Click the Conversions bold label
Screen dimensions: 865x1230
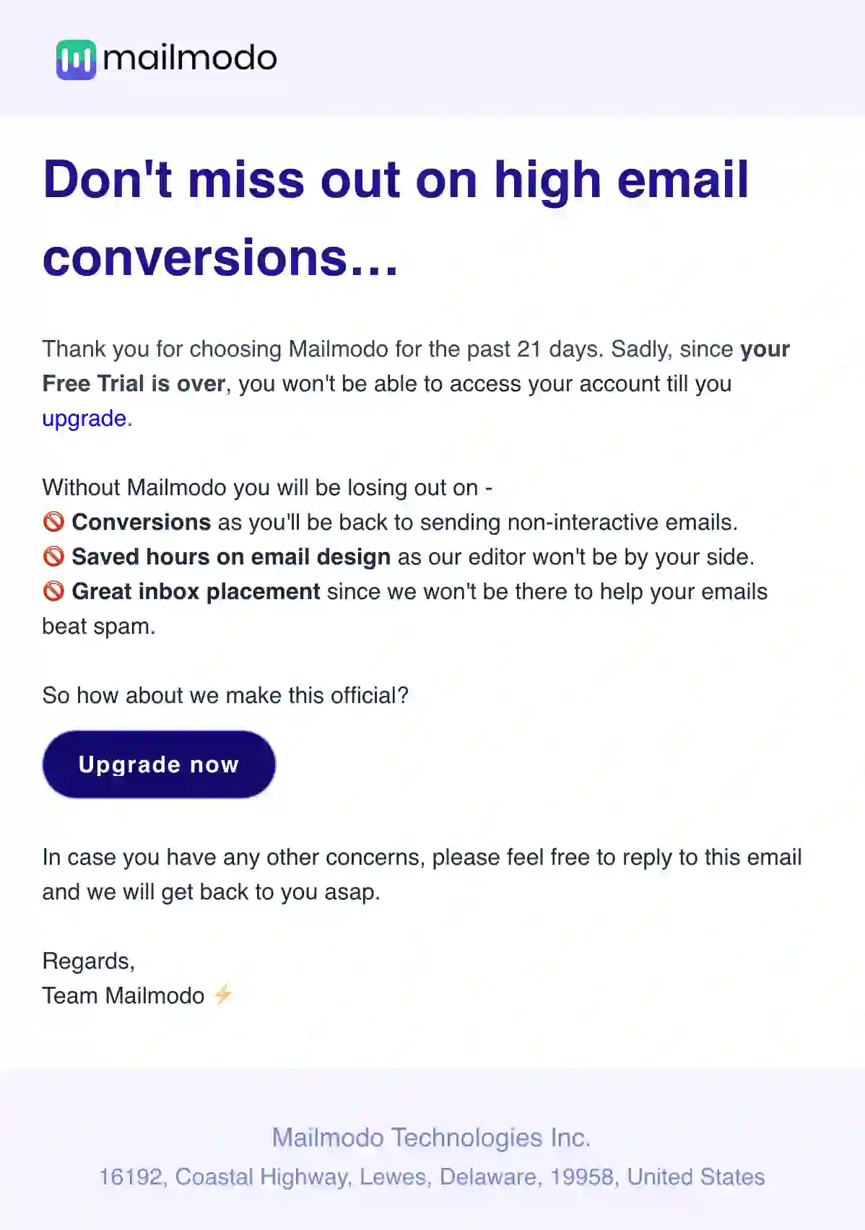[140, 522]
